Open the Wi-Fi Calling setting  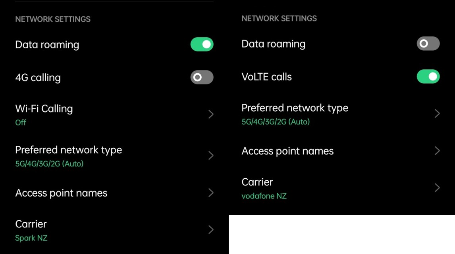pos(44,109)
